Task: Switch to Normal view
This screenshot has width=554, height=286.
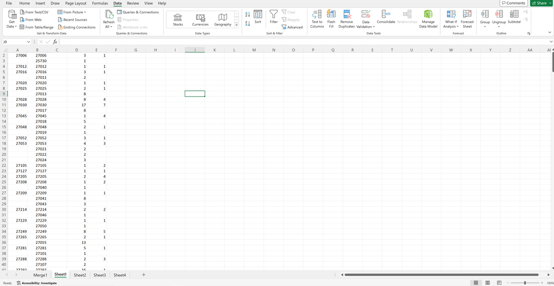Action: (x=476, y=283)
